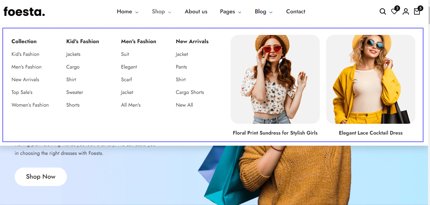Expand the Shop dropdown menu

click(x=161, y=12)
